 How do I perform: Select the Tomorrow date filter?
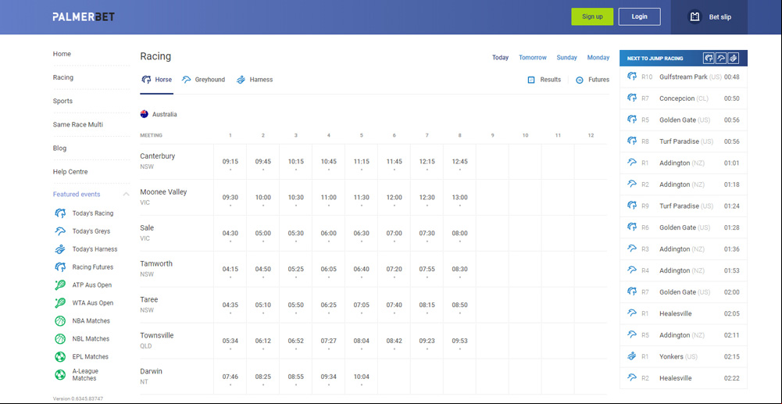[x=533, y=57]
